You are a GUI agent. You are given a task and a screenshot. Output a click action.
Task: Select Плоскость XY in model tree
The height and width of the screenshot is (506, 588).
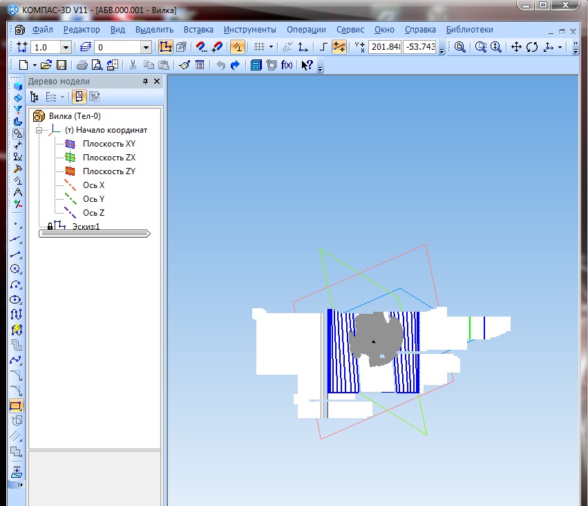[x=108, y=143]
